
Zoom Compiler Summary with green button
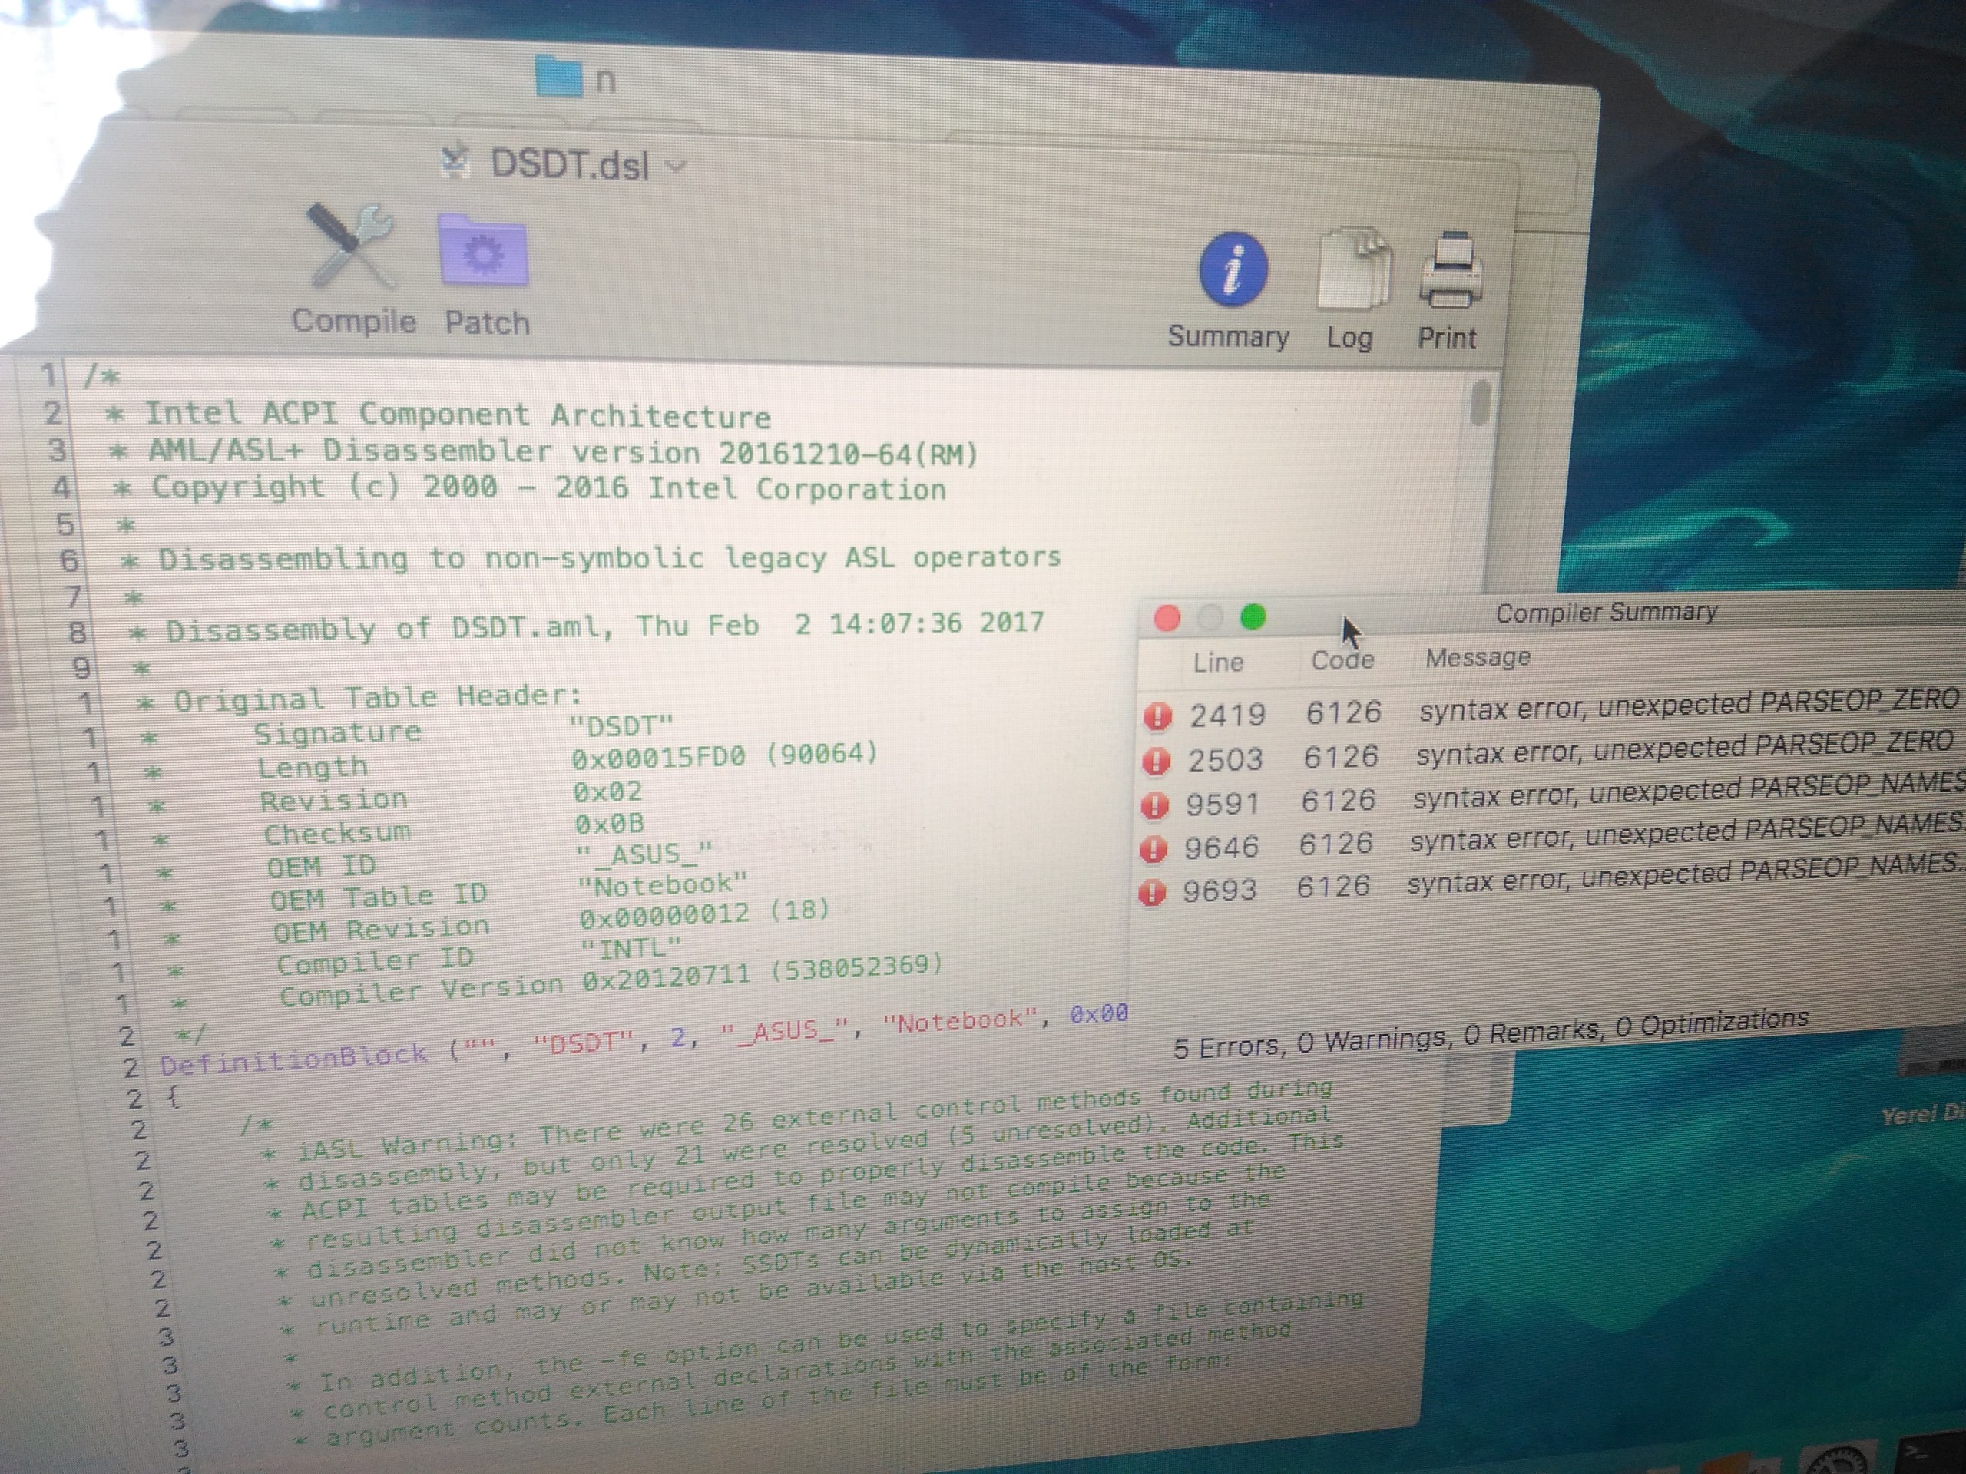[1253, 616]
